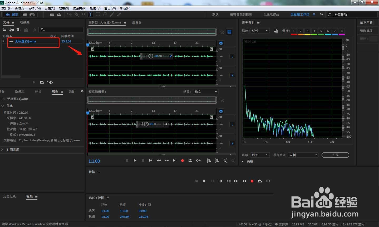This screenshot has height=227, width=379.
Task: Toggle snapping magnet icon in top editor
Action: click(221, 43)
